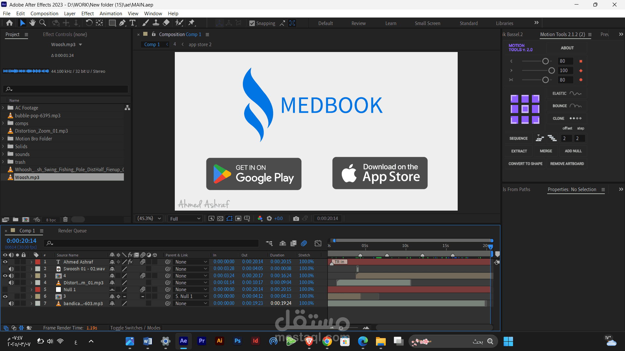Select the Zoom magnifier tool

42,23
